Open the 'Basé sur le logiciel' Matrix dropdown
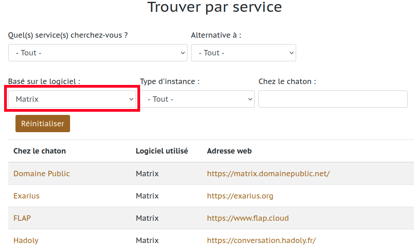 pos(72,99)
